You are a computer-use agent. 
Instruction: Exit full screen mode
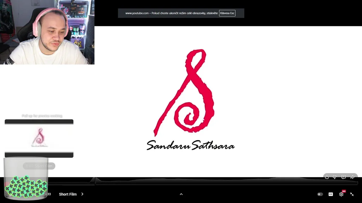pos(352,194)
